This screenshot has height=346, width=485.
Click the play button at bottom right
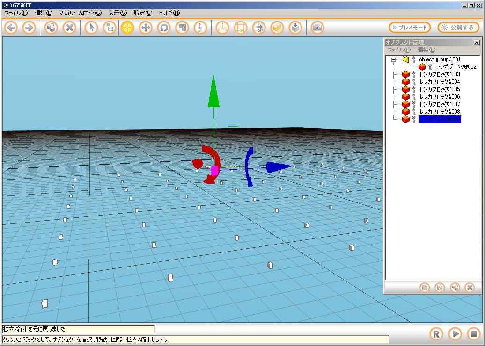coord(455,334)
